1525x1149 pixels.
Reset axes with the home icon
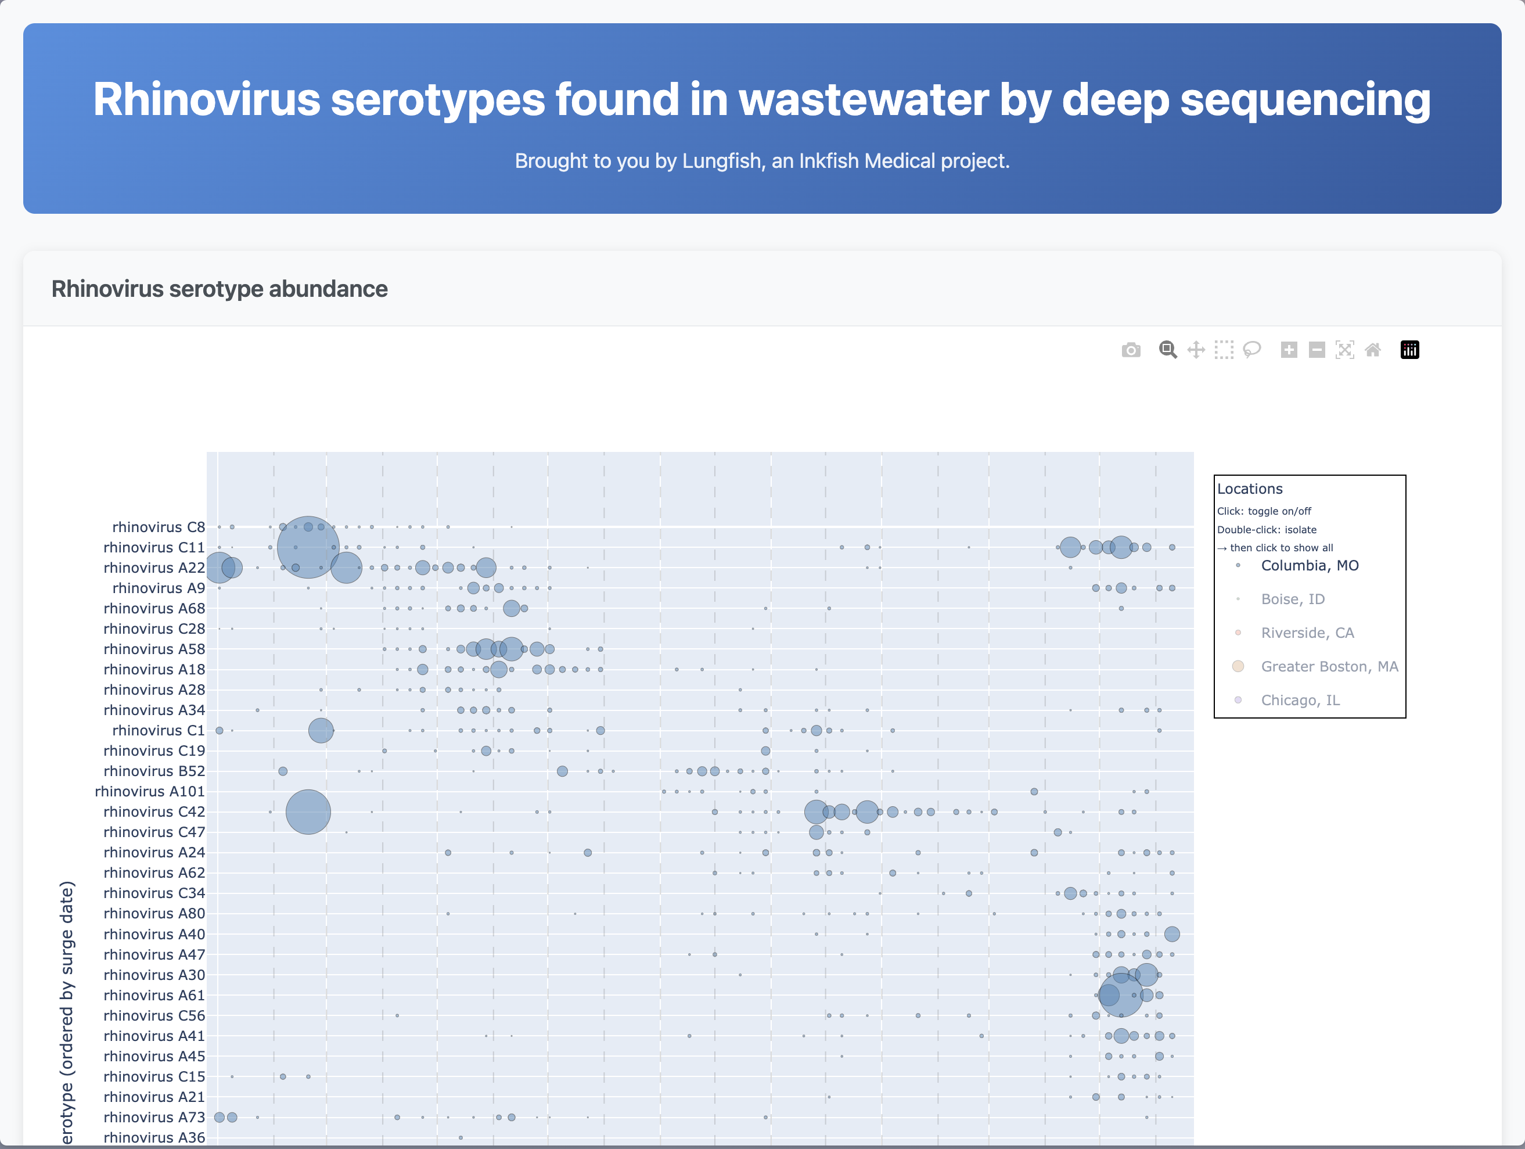[x=1373, y=350]
